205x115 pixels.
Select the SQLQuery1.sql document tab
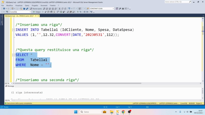[x=19, y=16]
